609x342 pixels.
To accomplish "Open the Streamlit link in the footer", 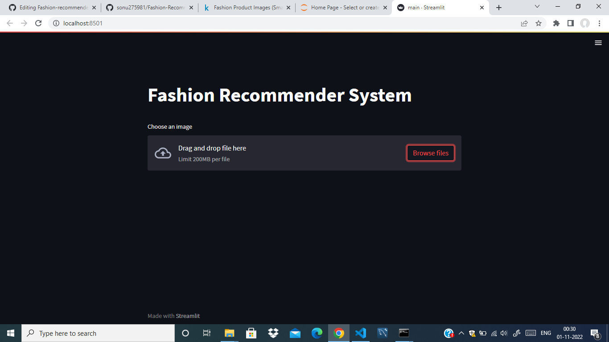I will click(x=188, y=316).
